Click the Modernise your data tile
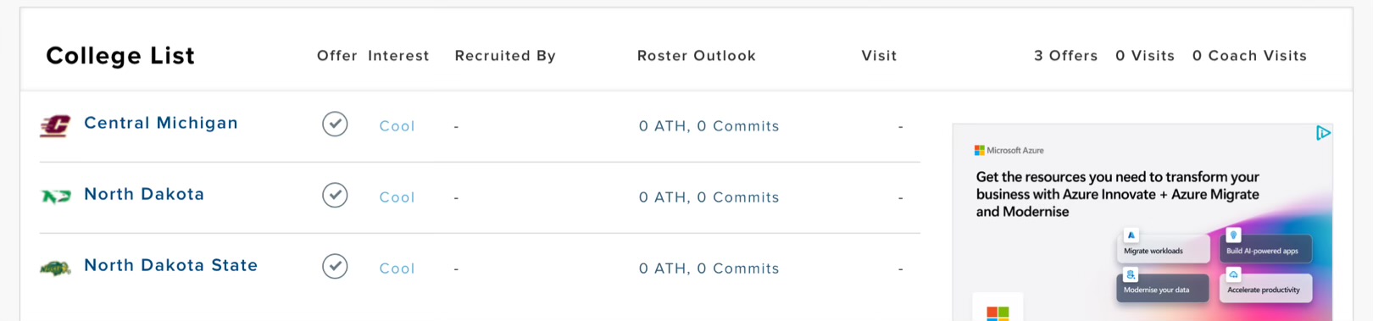The width and height of the screenshot is (1373, 321). click(x=1162, y=287)
